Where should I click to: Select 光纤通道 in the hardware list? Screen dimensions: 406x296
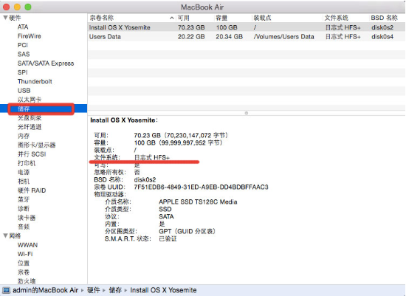click(x=30, y=127)
